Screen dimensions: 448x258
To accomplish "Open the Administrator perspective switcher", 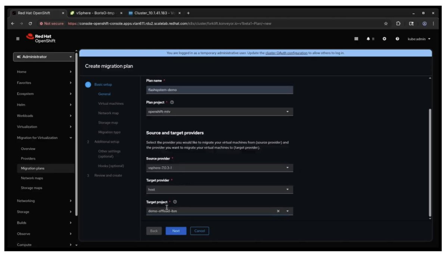I will pyautogui.click(x=44, y=57).
